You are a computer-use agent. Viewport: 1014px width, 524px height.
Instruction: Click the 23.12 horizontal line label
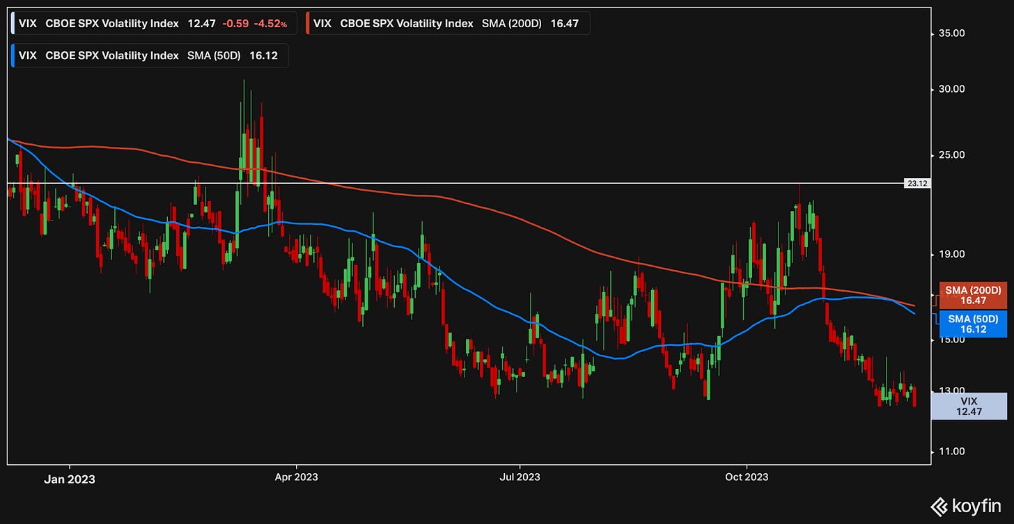(x=916, y=184)
